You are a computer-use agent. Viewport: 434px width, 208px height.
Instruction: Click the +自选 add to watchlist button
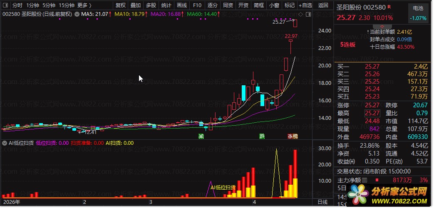click(x=305, y=5)
